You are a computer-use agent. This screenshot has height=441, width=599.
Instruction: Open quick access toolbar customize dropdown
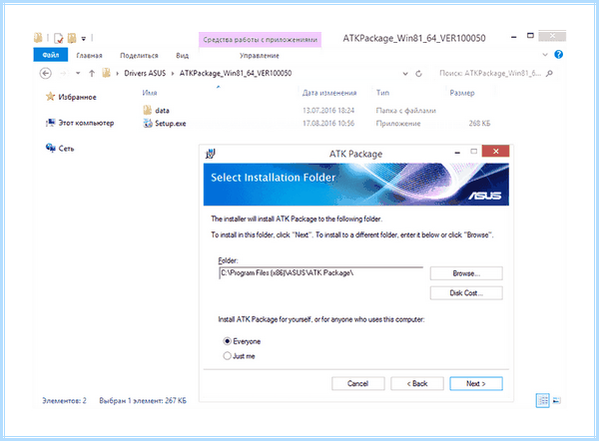coord(83,39)
